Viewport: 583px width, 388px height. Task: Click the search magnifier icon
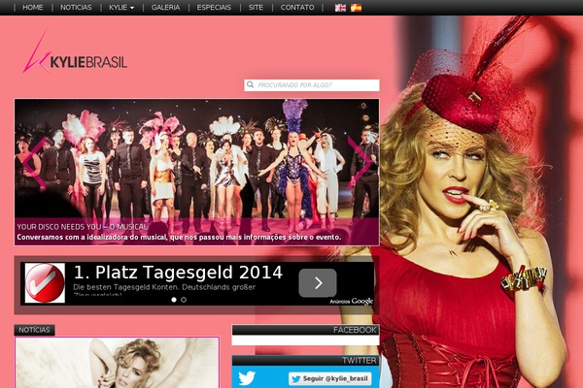tap(251, 84)
